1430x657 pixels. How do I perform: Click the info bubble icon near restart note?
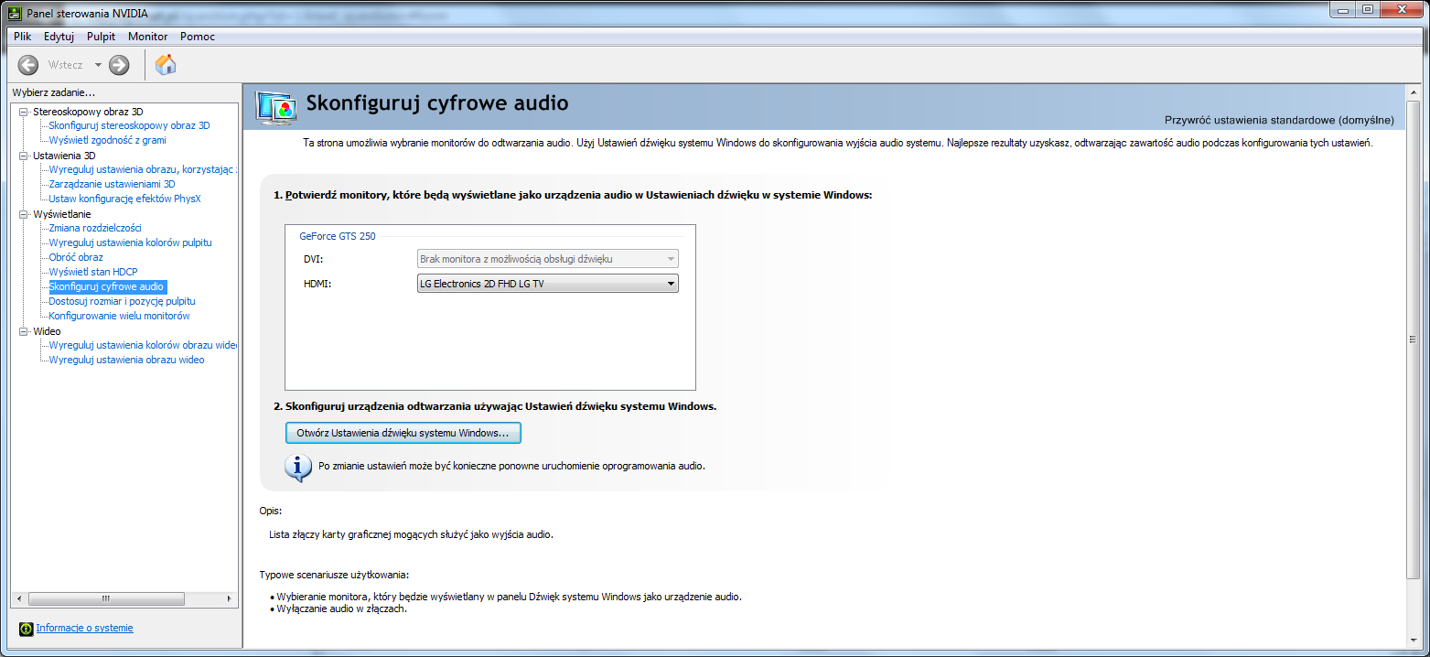(298, 466)
